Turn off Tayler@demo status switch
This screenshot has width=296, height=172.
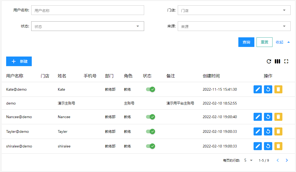point(151,131)
